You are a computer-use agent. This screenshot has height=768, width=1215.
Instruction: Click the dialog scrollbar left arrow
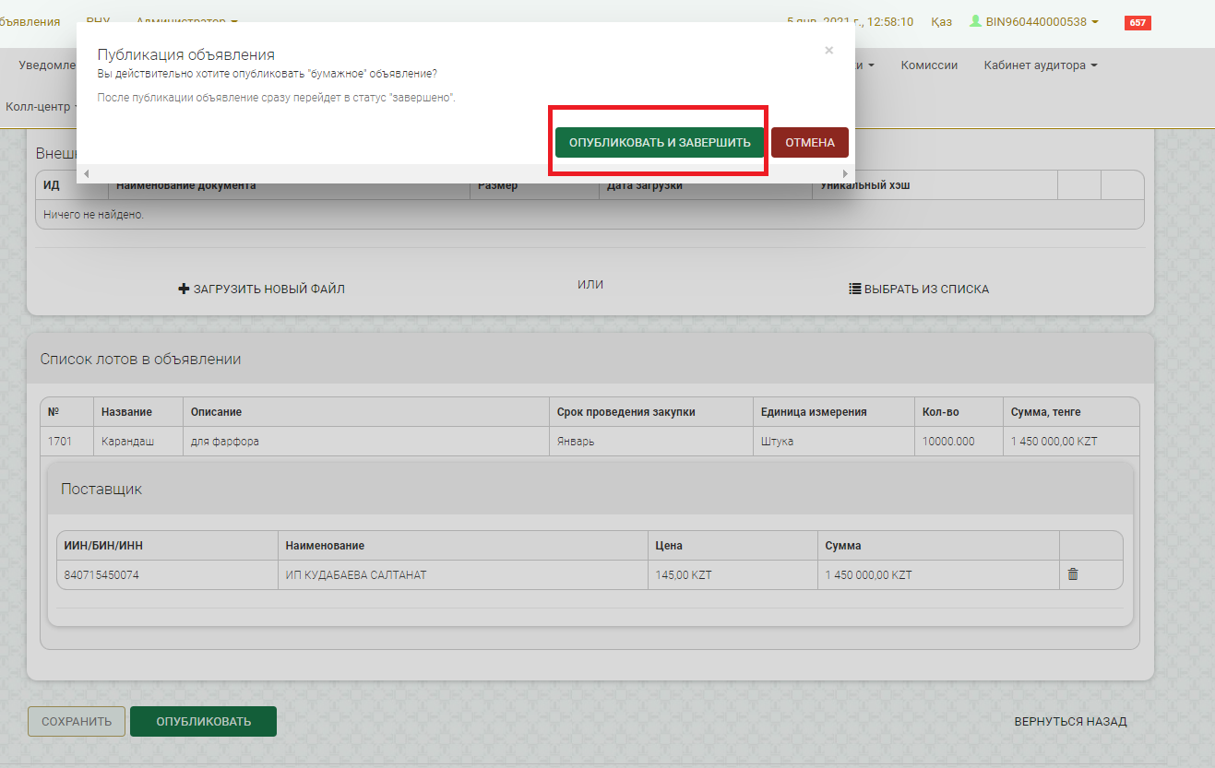[85, 173]
